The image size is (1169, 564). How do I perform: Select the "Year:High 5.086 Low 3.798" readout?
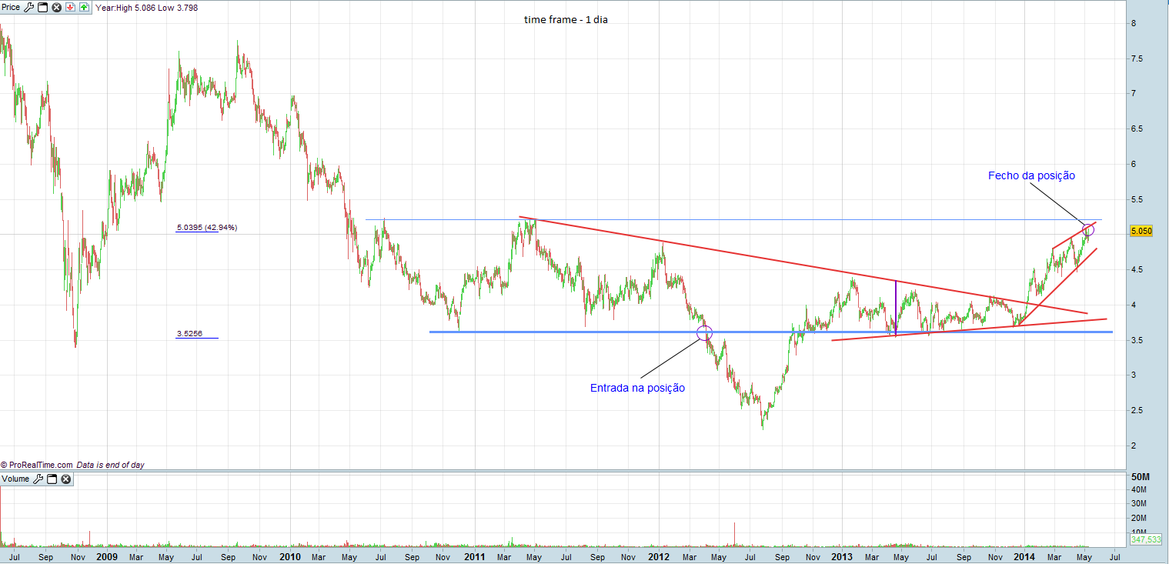click(x=147, y=8)
